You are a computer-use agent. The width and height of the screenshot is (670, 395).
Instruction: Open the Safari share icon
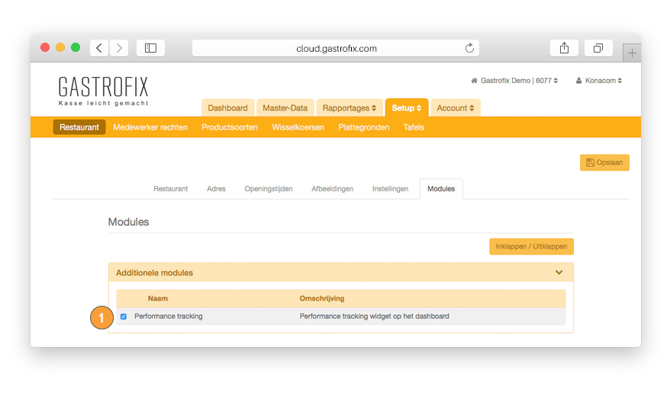click(x=564, y=48)
